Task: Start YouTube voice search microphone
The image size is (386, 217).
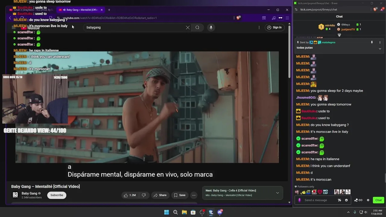Action: pos(211,27)
